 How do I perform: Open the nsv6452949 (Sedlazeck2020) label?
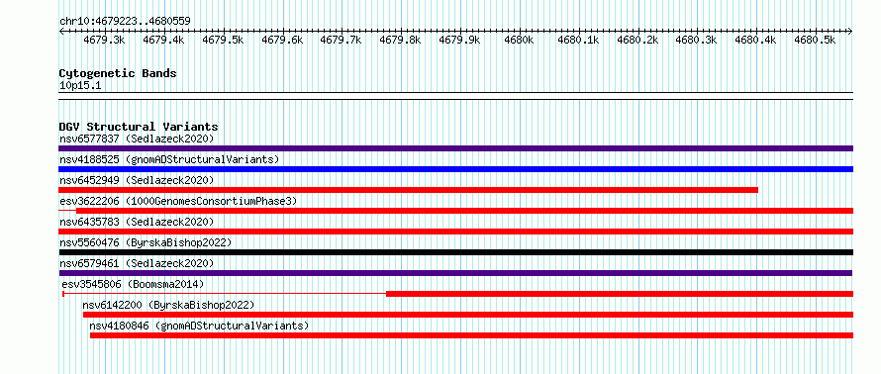pos(137,180)
